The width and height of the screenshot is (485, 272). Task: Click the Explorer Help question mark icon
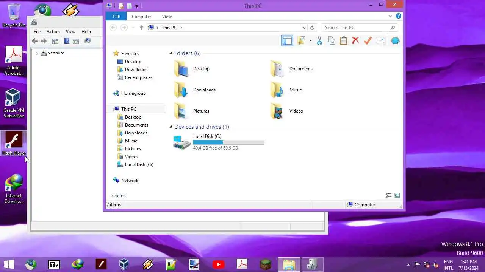pos(399,16)
